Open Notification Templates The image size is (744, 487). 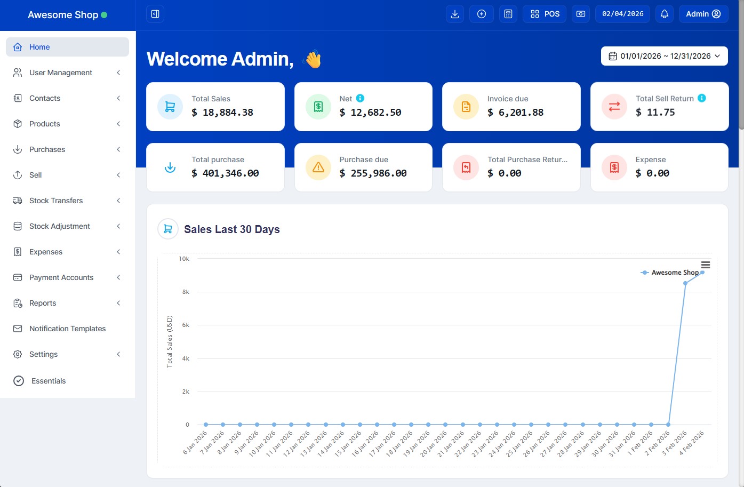(67, 329)
